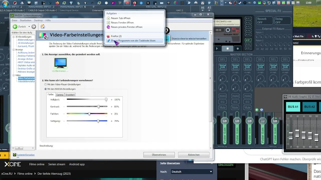Viewport: 321px width, 180px height.
Task: Toggle recorder output B3
Action: point(248,48)
